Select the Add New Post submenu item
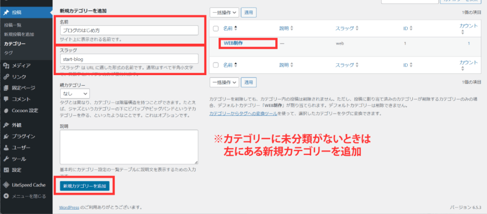The width and height of the screenshot is (487, 214). [x=19, y=34]
